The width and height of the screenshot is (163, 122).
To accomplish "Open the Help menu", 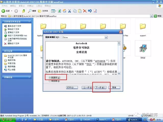I will click(48, 6).
